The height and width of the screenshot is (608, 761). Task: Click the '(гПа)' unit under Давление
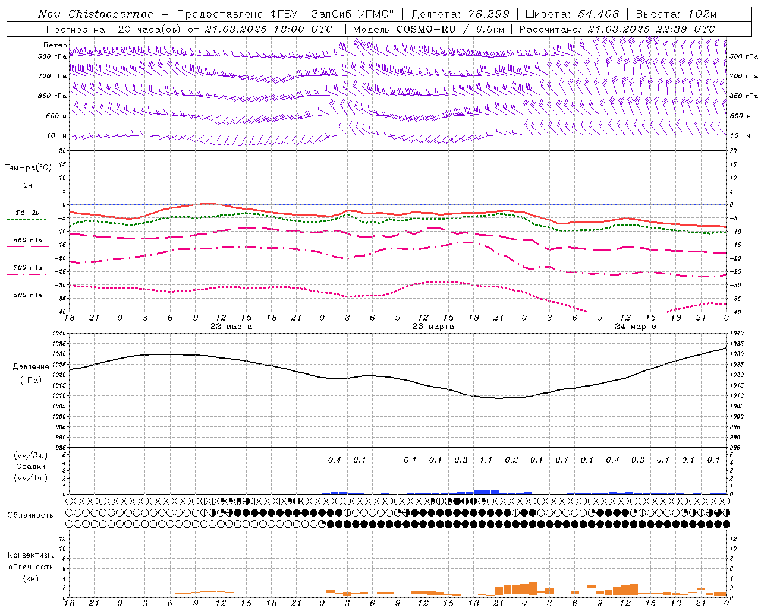[x=31, y=381]
